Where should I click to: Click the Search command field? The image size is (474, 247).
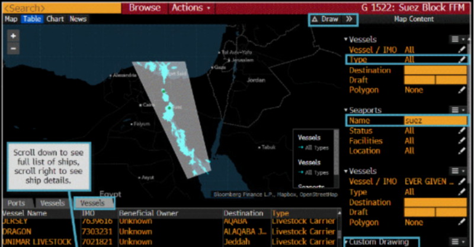tap(62, 8)
